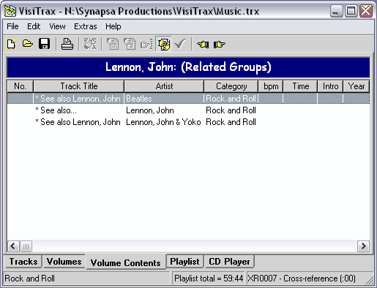Minimize the VisiTrax window
Viewport: 377px width, 288px height.
tap(336, 11)
